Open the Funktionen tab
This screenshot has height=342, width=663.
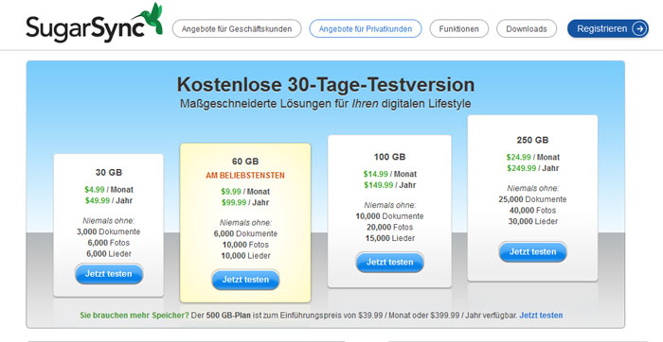(458, 28)
